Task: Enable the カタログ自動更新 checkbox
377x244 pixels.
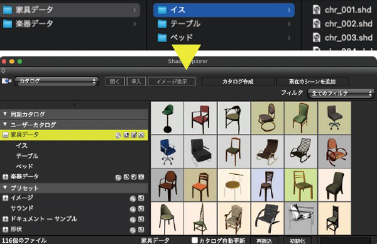Action: 195,240
